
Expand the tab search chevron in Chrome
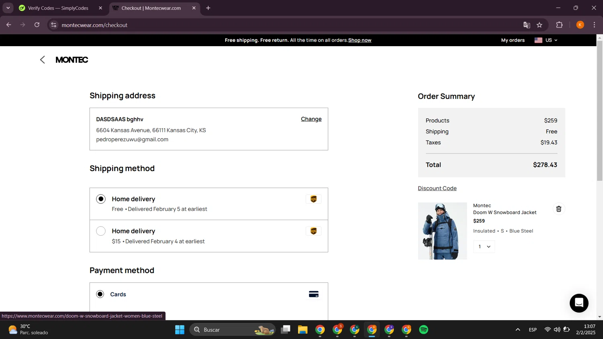8,8
